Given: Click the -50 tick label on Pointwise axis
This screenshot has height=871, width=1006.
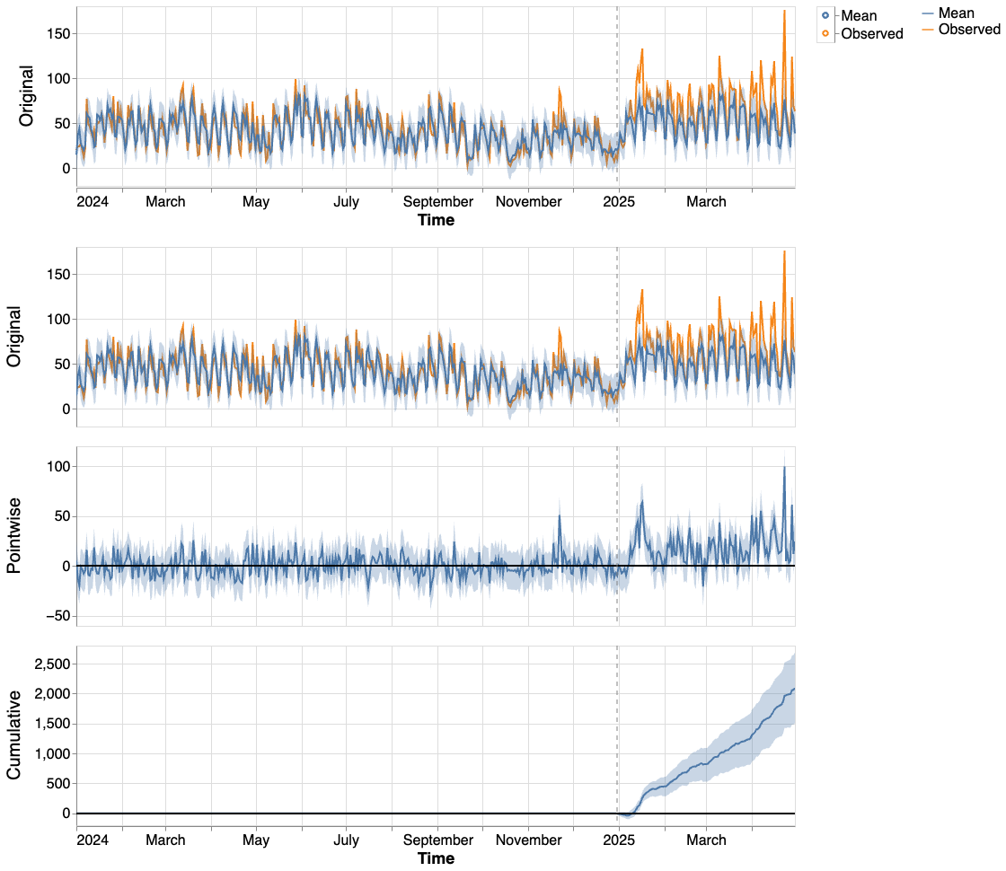Looking at the screenshot, I should point(56,616).
